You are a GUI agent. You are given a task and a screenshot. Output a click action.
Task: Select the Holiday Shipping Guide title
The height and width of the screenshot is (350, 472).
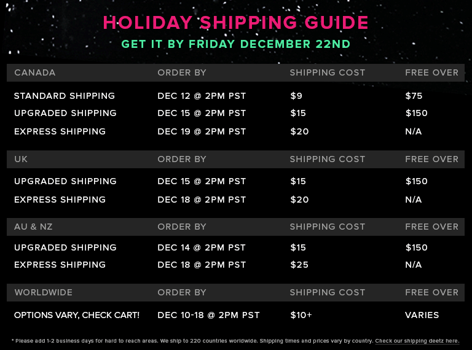236,23
